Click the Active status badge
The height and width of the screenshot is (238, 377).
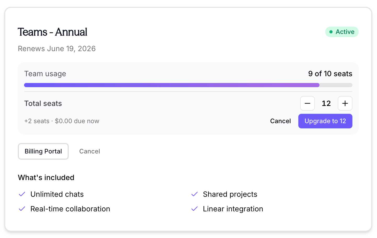tap(342, 32)
